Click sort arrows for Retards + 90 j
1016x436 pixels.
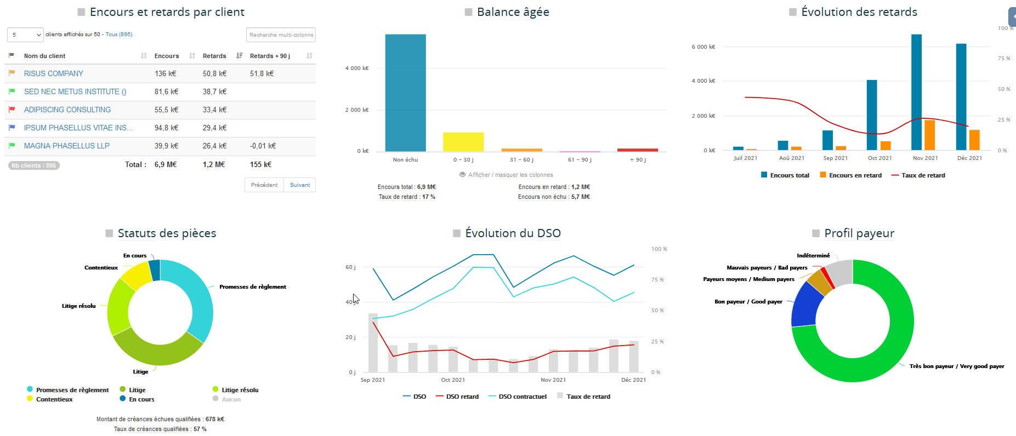click(x=309, y=56)
